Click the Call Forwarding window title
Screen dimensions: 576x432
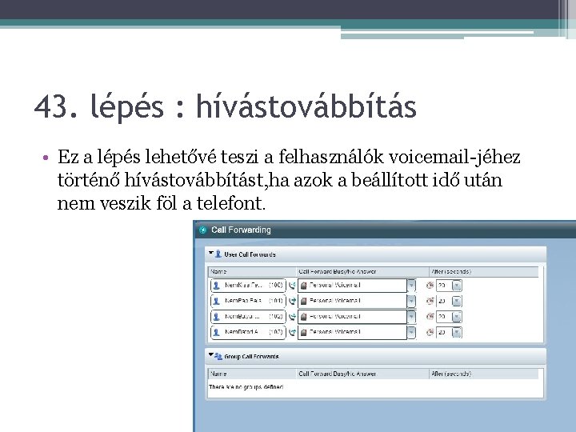point(241,230)
